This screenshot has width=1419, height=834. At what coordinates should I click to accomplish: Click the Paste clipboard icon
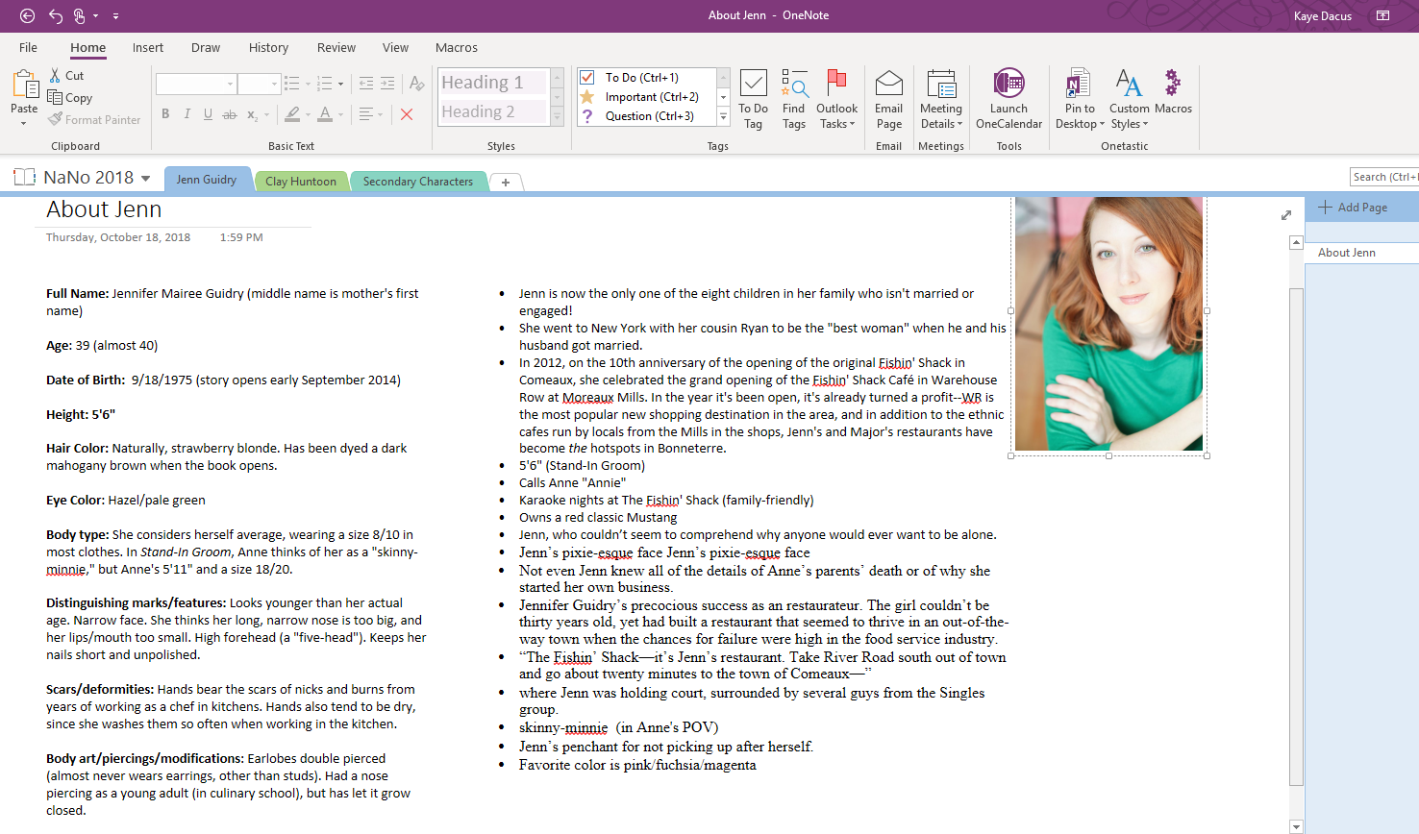[23, 85]
